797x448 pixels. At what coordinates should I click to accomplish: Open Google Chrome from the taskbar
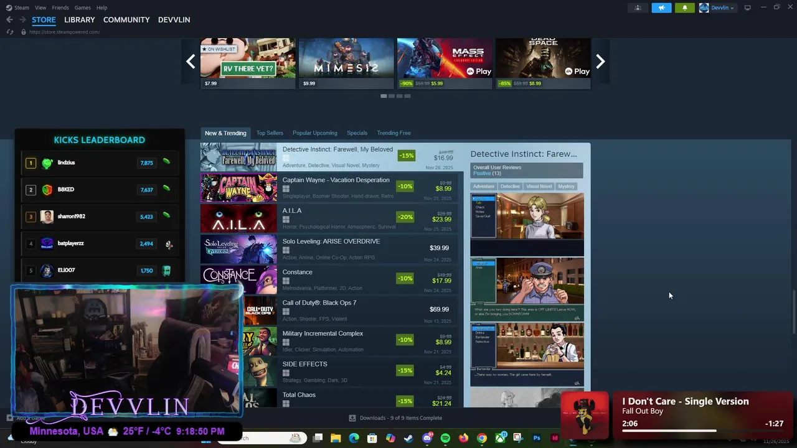coord(482,438)
